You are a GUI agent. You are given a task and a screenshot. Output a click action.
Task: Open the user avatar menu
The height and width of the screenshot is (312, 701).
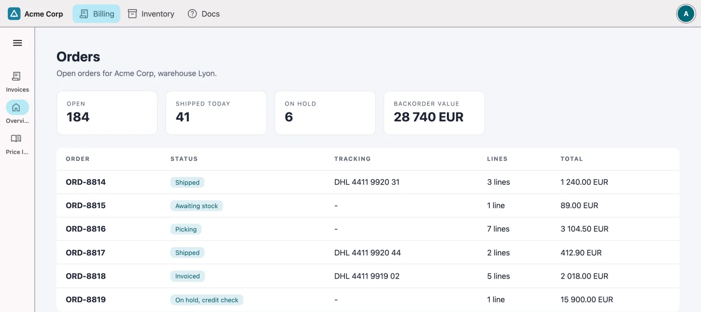pos(686,14)
